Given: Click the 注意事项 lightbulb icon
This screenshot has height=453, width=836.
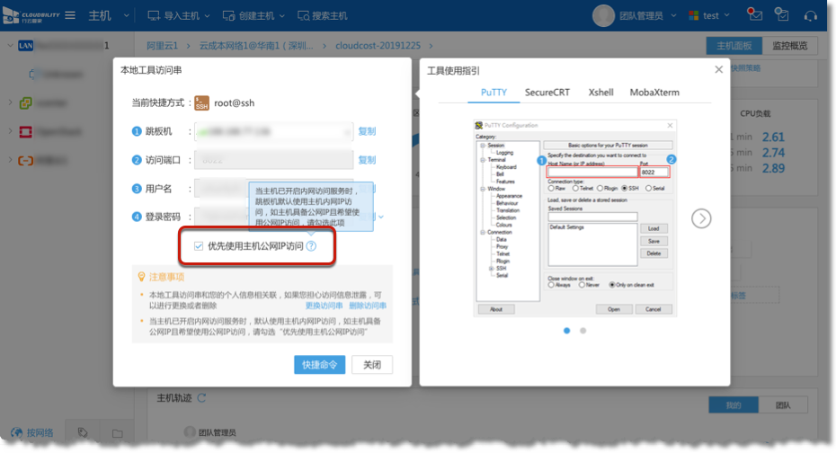Looking at the screenshot, I should point(141,277).
